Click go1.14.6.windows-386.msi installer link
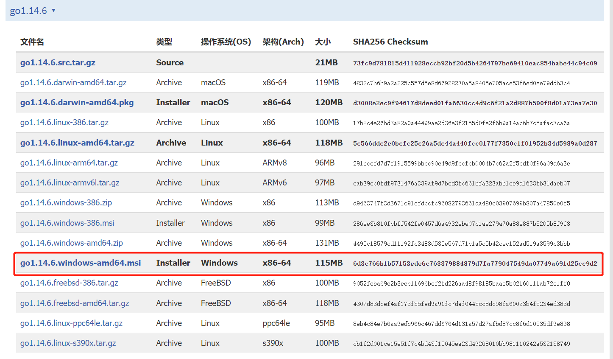Image resolution: width=613 pixels, height=359 pixels. [67, 223]
